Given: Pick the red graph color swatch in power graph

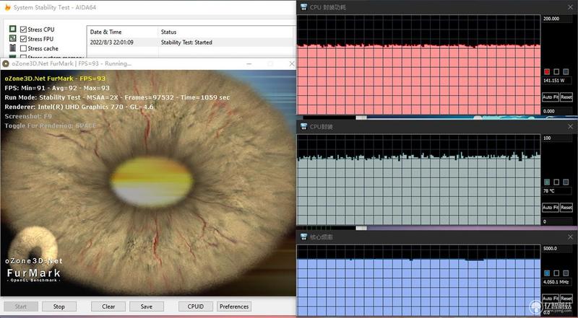Looking at the screenshot, I should pyautogui.click(x=547, y=72).
